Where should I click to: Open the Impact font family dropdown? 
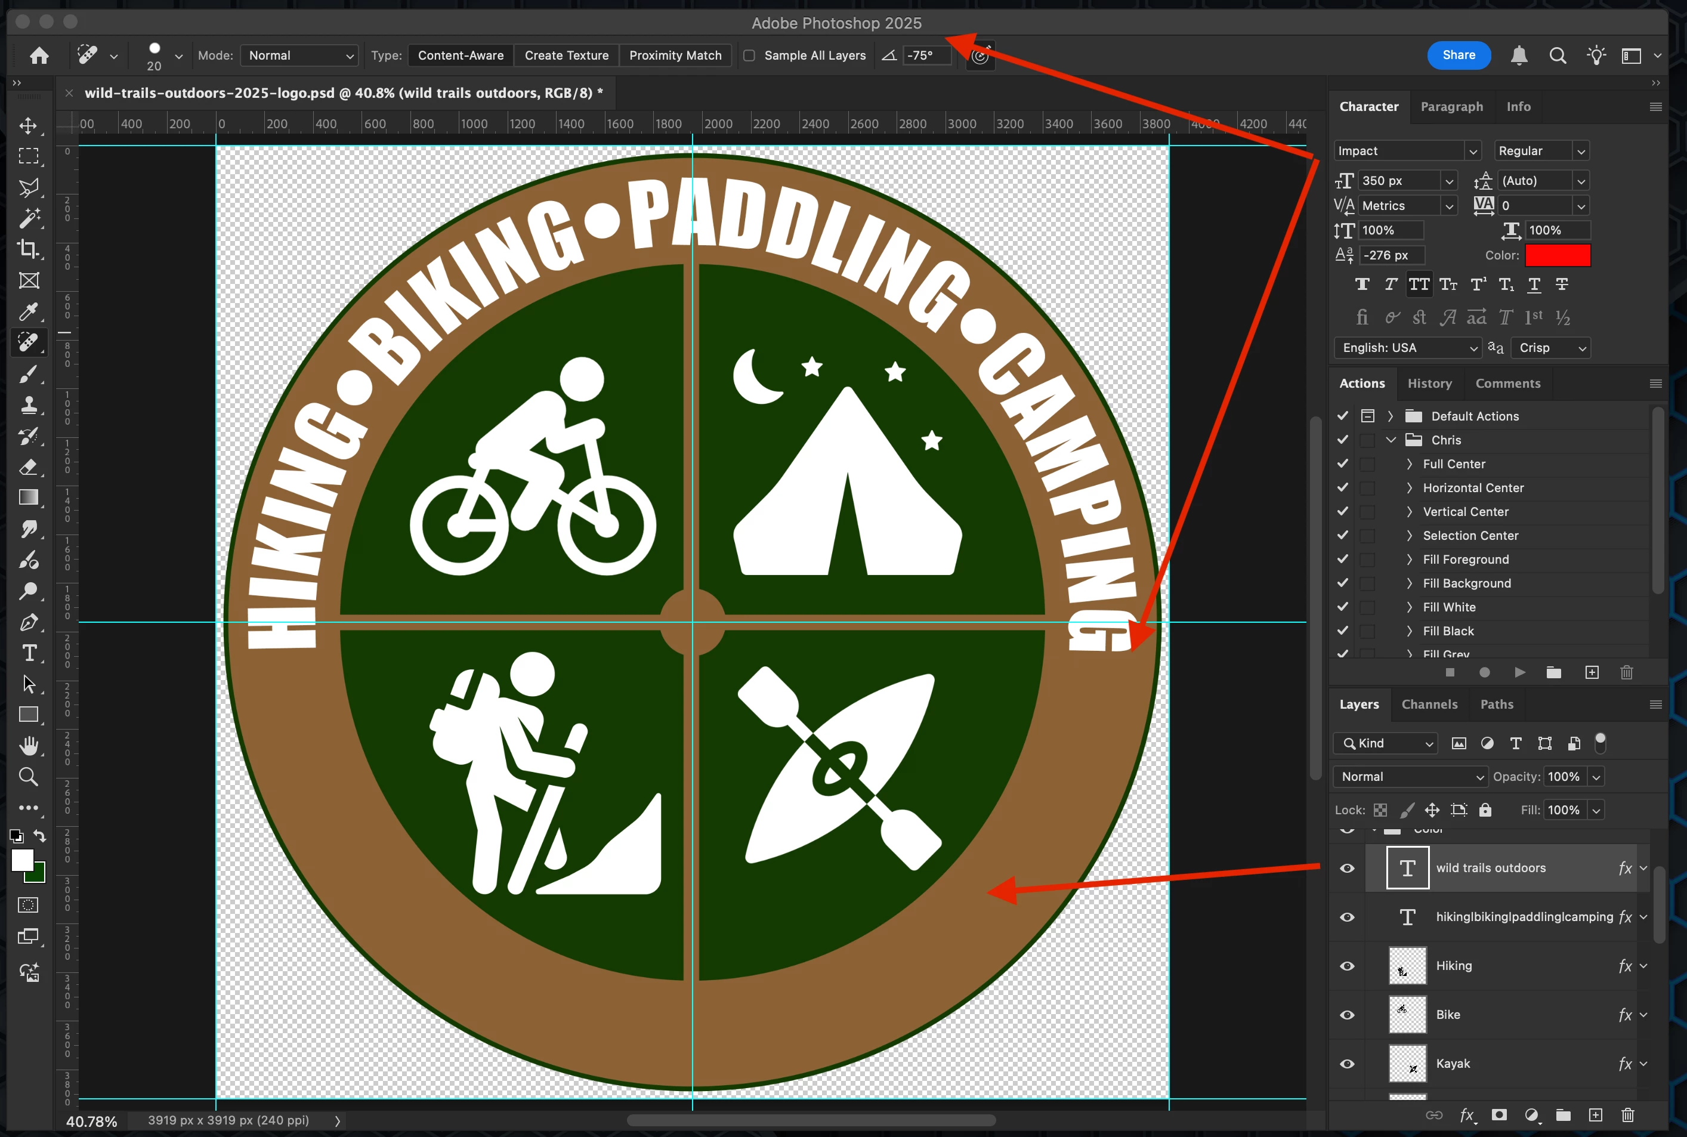[1472, 151]
